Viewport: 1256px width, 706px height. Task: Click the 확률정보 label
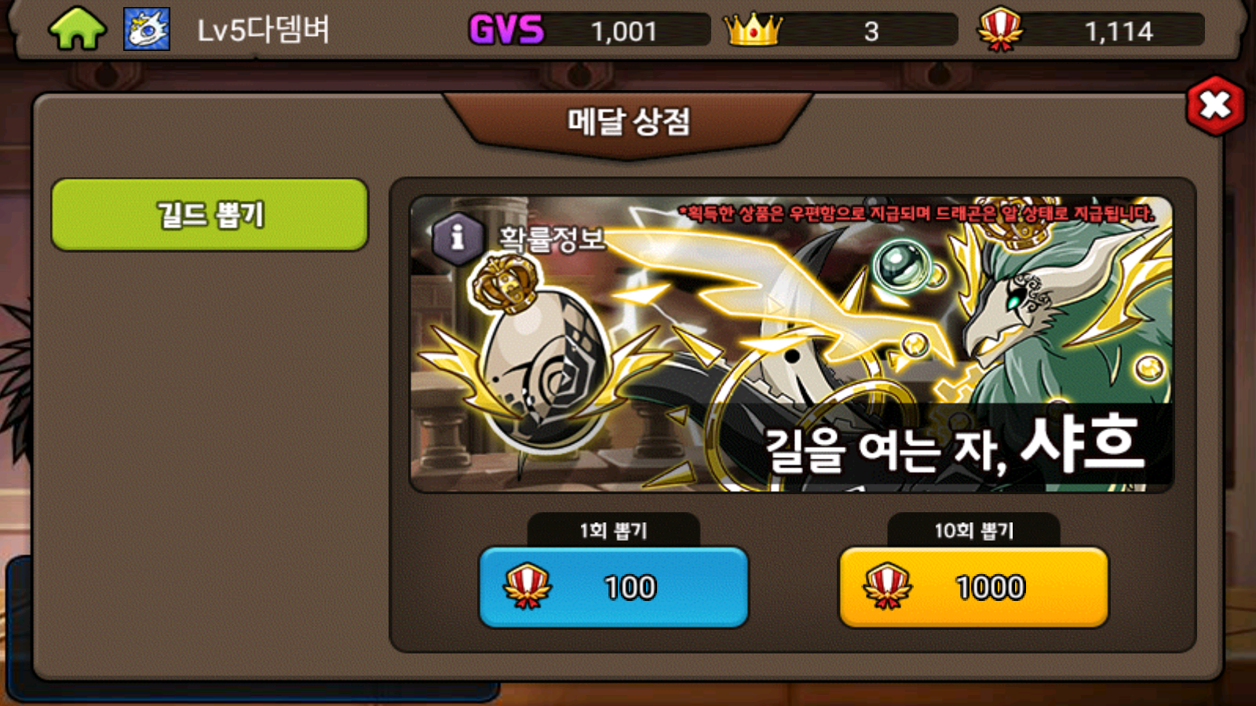552,238
